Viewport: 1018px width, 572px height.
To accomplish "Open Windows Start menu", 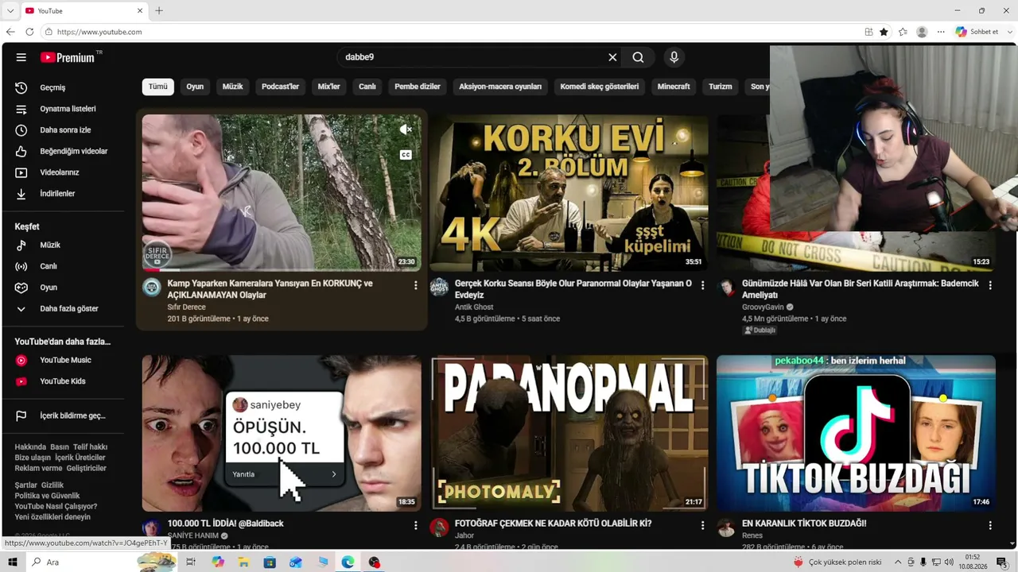I will point(13,562).
